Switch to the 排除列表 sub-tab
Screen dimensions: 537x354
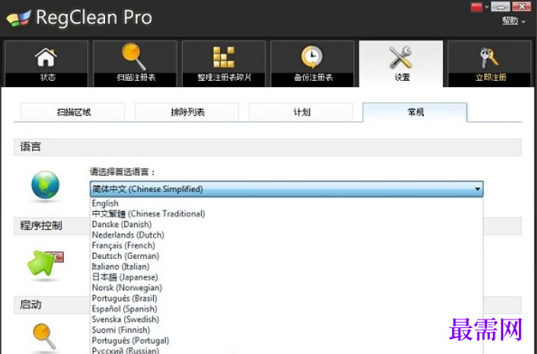[x=187, y=112]
